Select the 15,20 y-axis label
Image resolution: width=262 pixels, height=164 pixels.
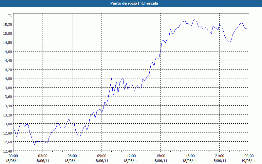(x=8, y=24)
